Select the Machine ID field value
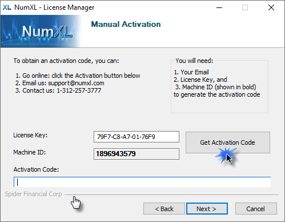285x222 pixels. [137, 154]
